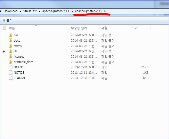Open the extras folder icon
169x139 pixels.
point(10,46)
